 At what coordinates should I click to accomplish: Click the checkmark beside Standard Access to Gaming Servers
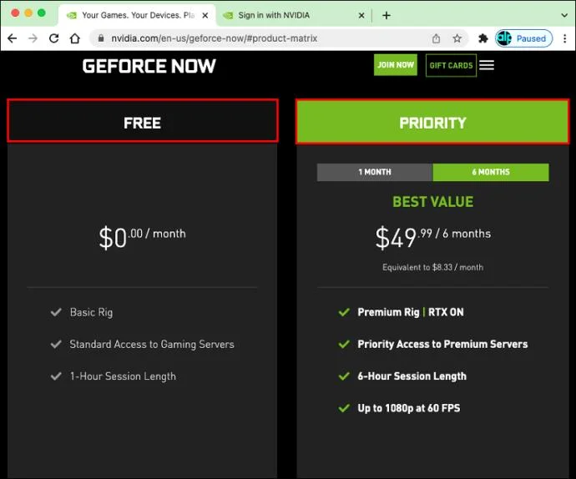click(x=56, y=344)
